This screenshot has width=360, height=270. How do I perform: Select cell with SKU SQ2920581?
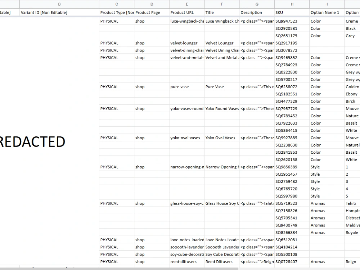pyautogui.click(x=292, y=28)
